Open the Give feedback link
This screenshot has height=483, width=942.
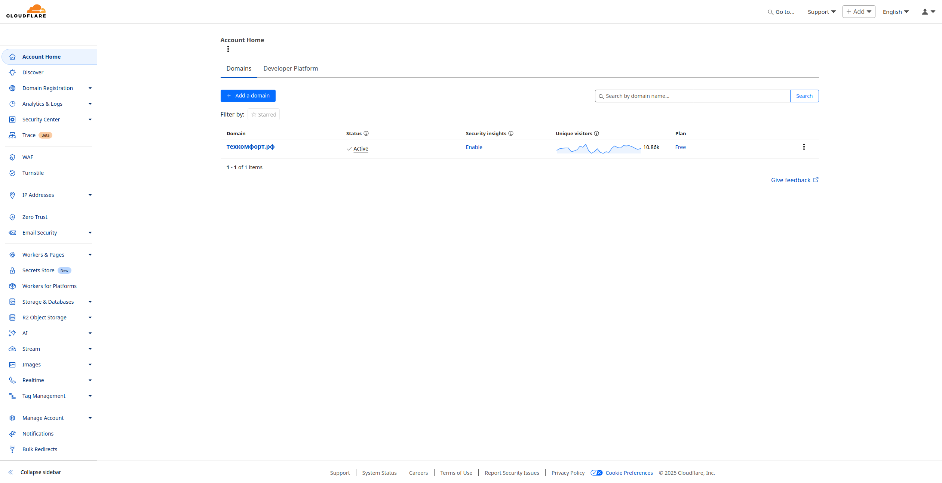[x=791, y=180]
